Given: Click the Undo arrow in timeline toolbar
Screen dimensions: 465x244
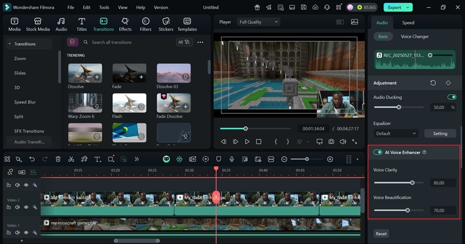Looking at the screenshot, I should pyautogui.click(x=32, y=159).
